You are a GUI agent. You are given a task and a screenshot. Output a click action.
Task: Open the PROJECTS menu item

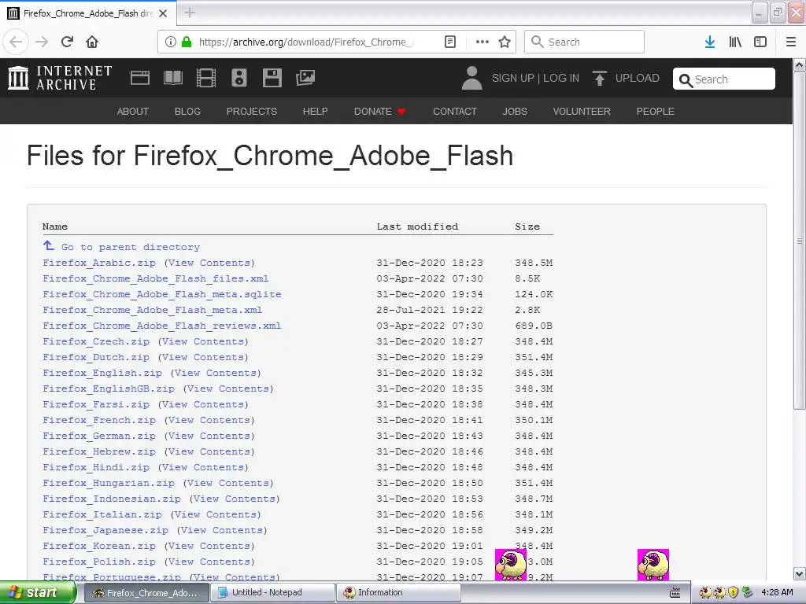tap(251, 111)
